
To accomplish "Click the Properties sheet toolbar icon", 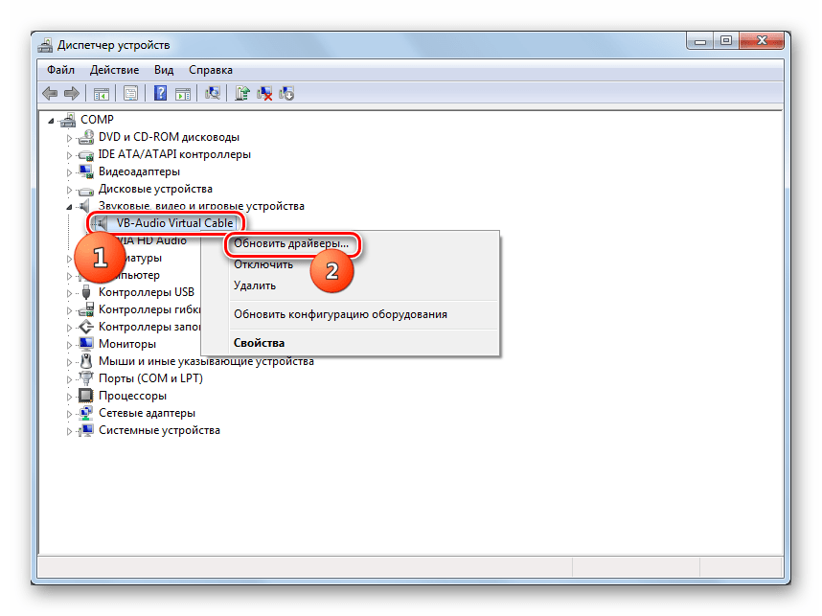I will 129,93.
